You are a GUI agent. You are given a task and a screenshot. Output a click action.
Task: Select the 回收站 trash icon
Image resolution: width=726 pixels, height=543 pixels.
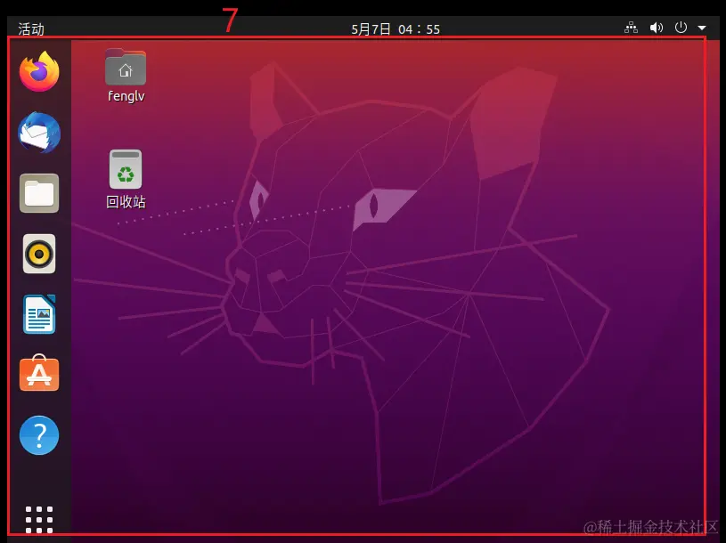click(x=126, y=169)
